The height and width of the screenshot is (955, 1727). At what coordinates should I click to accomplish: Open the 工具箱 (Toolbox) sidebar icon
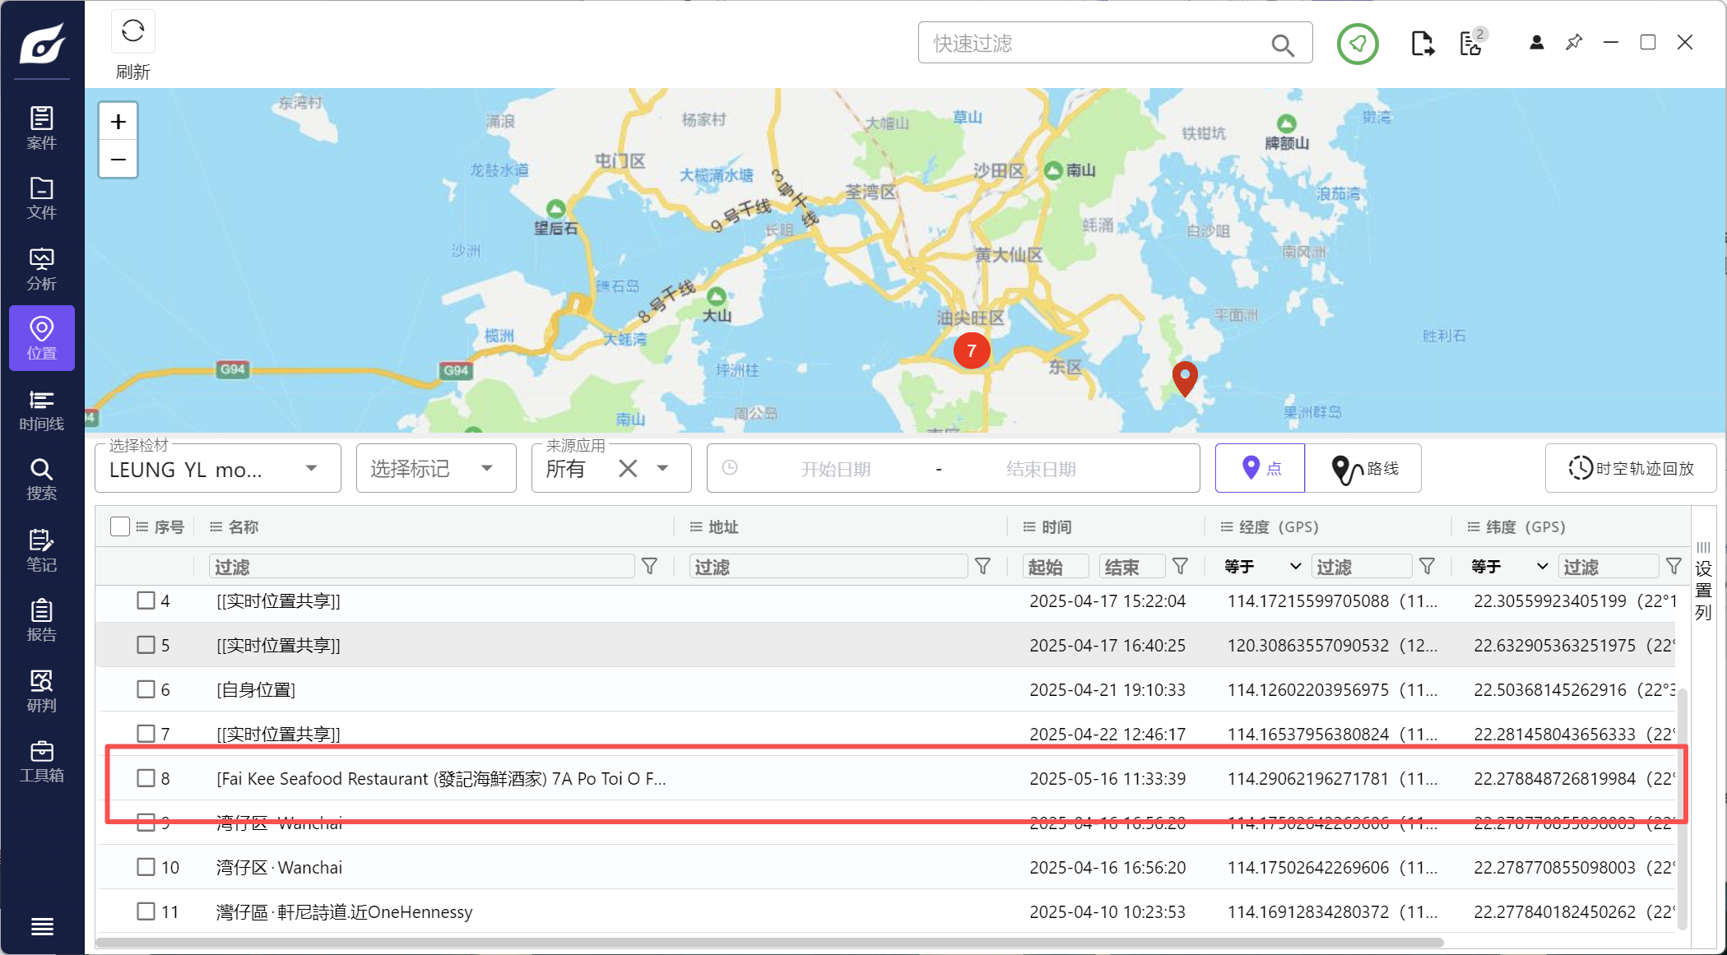click(41, 761)
